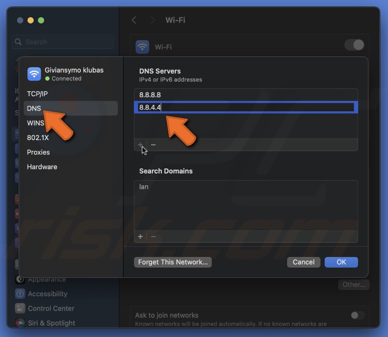Select the 8.8.8.8 DNS server entry

coord(246,95)
